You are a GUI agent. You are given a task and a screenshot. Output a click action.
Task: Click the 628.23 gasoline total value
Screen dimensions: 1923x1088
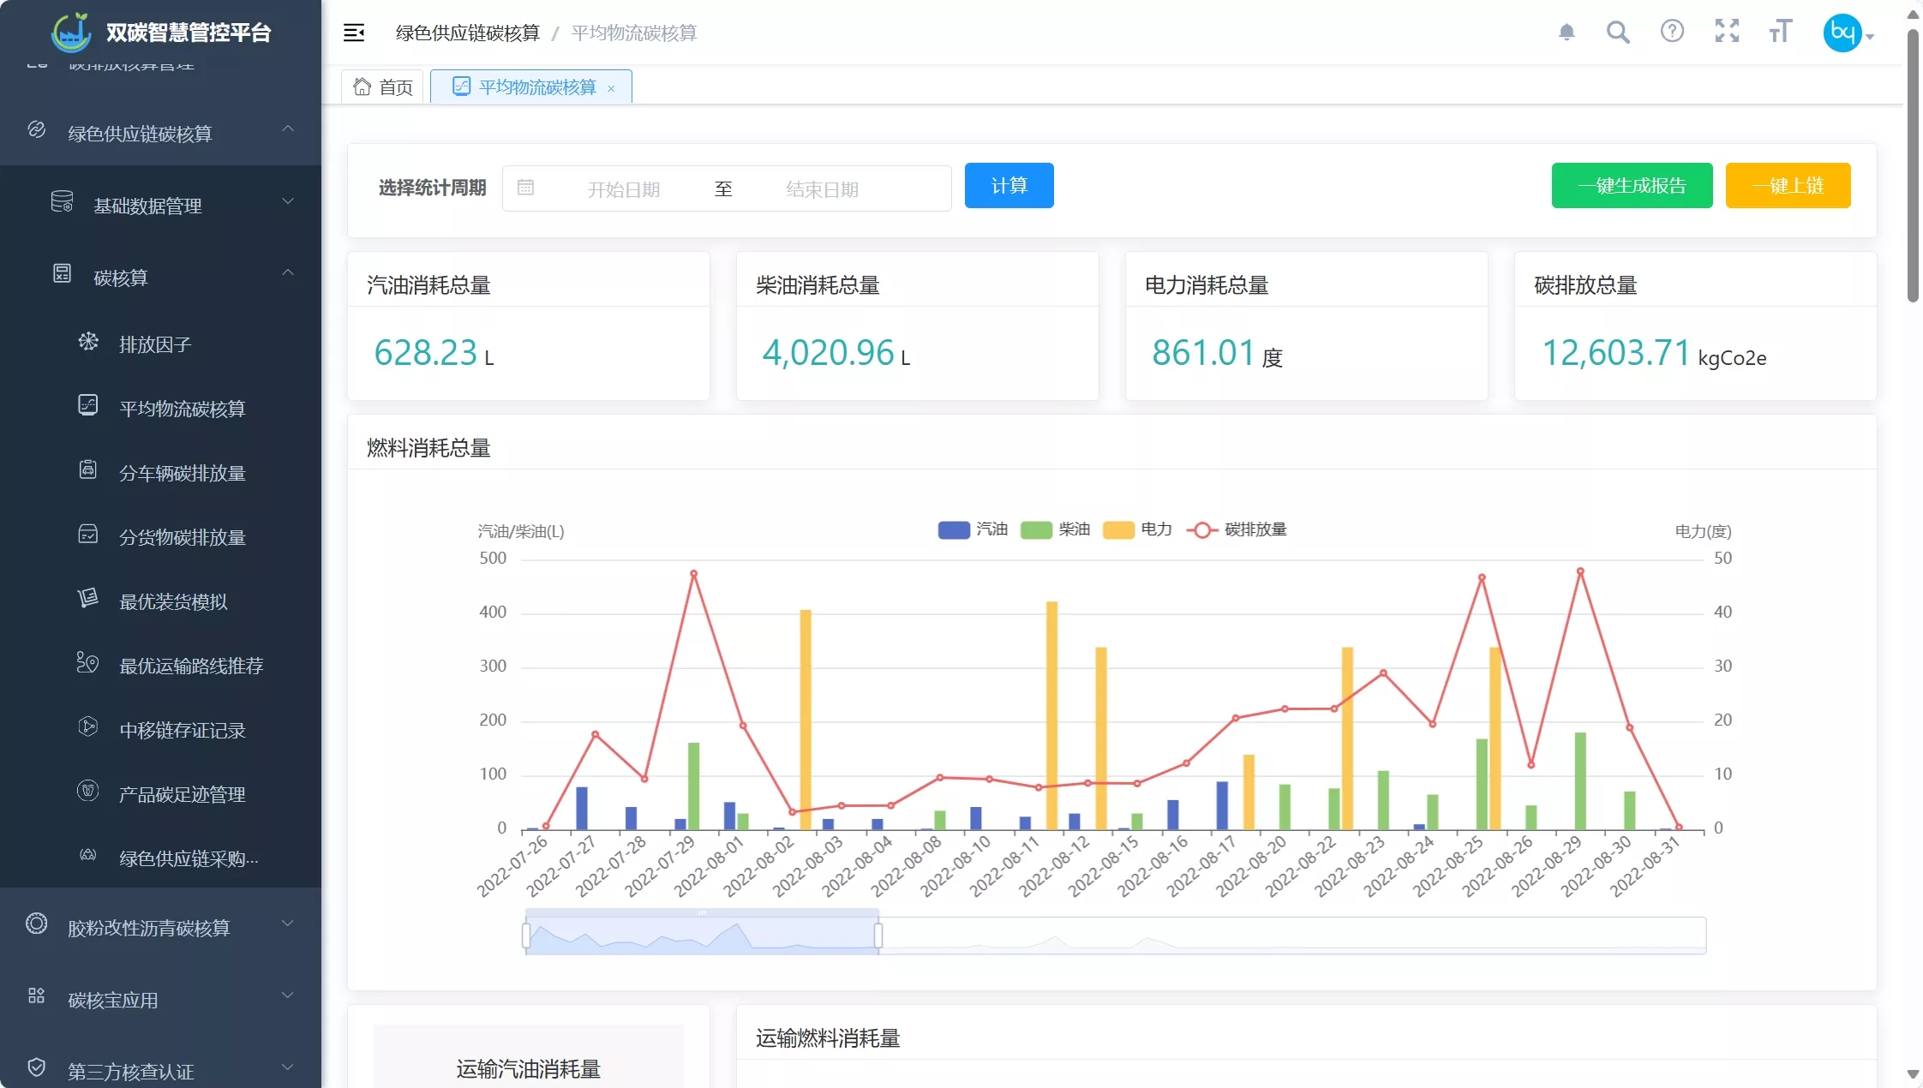426,352
